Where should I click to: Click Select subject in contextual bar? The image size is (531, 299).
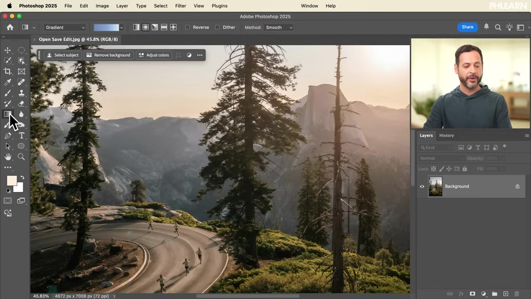click(x=62, y=55)
